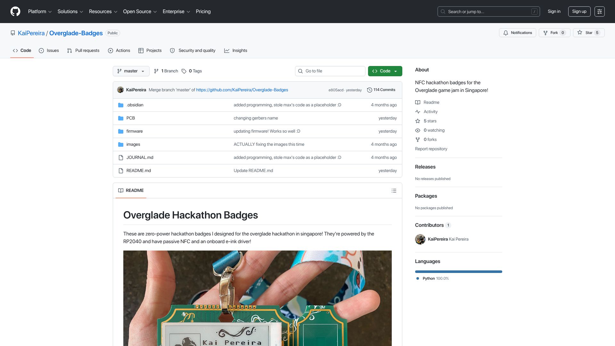Viewport: 615px width, 346px height.
Task: Click the Star icon button
Action: pyautogui.click(x=589, y=33)
